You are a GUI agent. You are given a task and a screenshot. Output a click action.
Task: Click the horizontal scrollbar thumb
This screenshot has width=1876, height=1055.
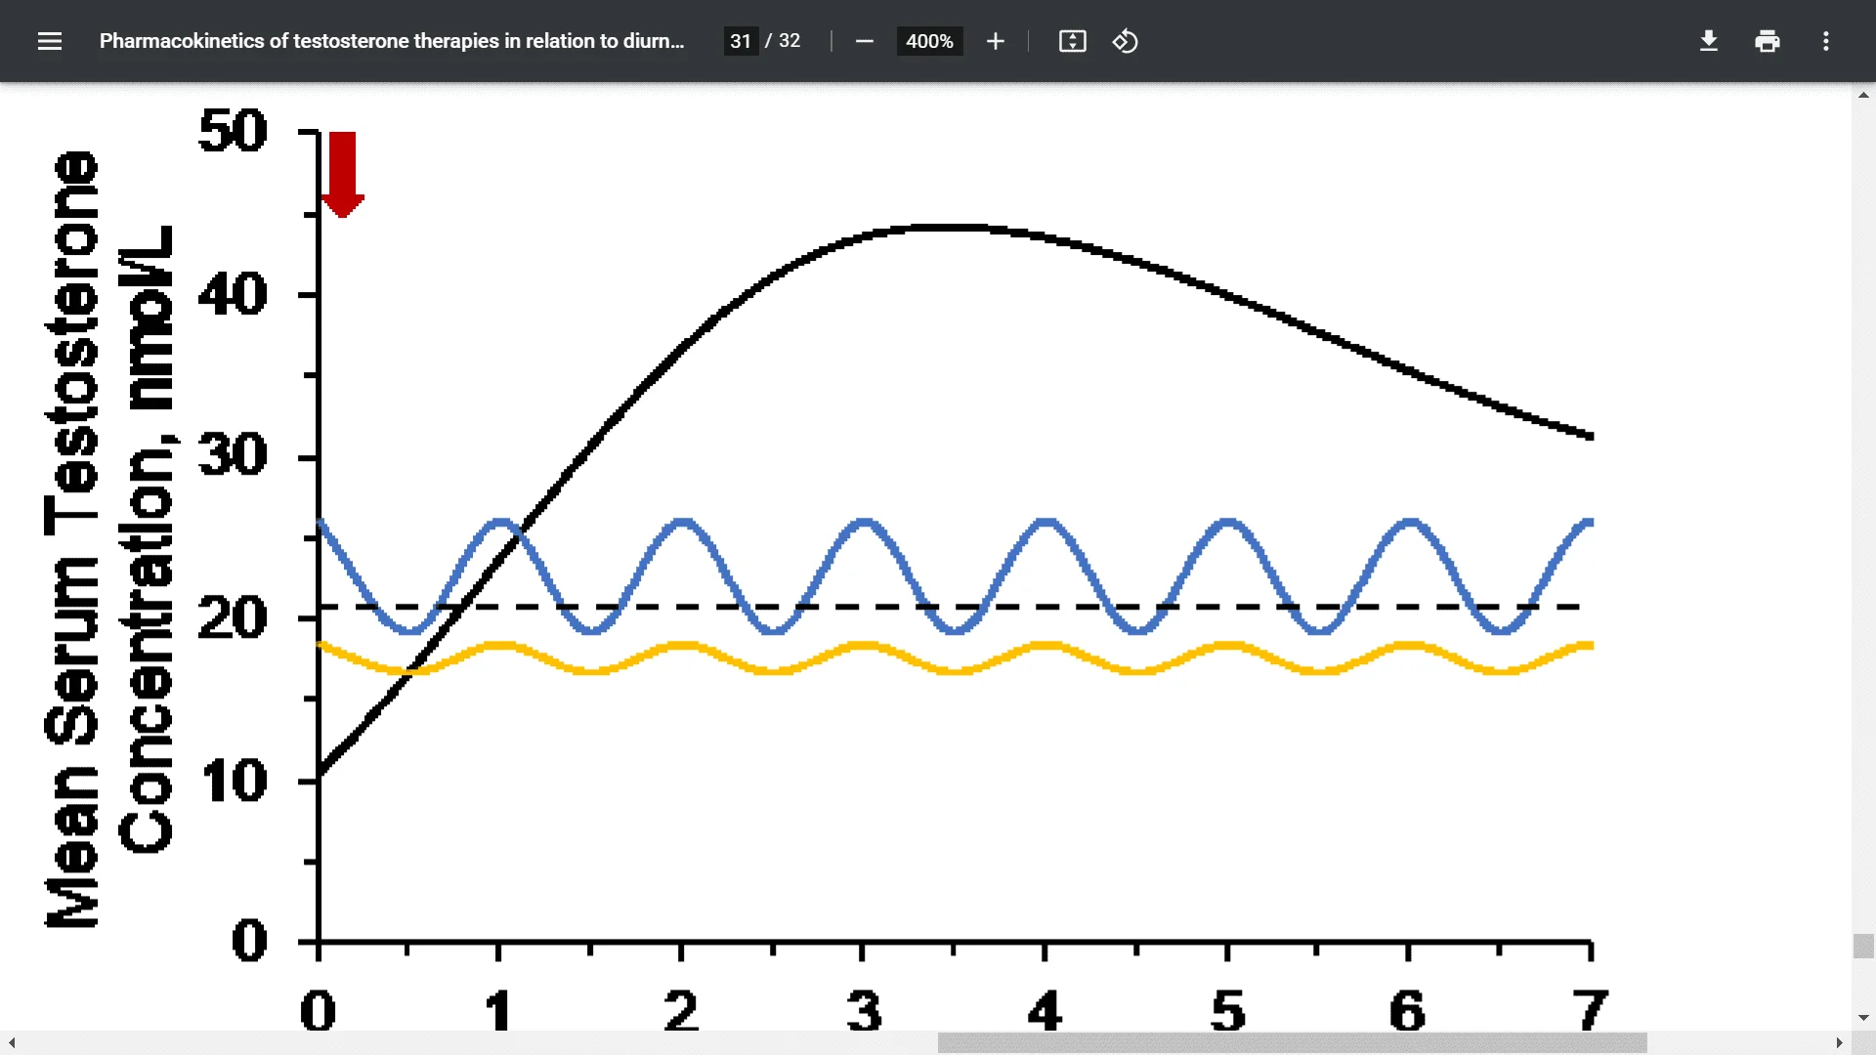coord(1292,1043)
